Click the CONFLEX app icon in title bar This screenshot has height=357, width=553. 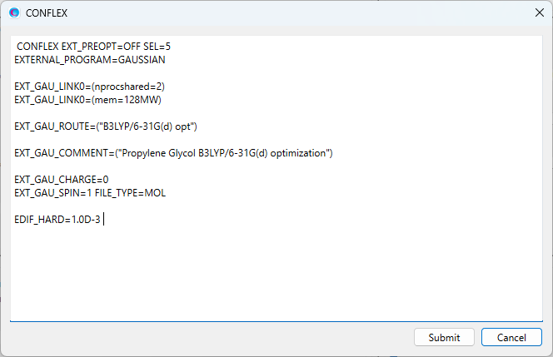13,13
